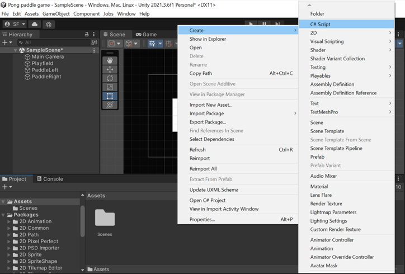
Task: Toggle the Scene grid visibility
Action: tap(152, 44)
